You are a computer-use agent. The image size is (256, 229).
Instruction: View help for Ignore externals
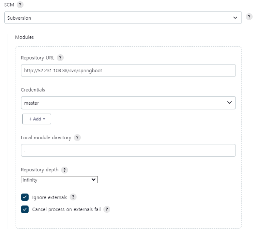click(73, 197)
